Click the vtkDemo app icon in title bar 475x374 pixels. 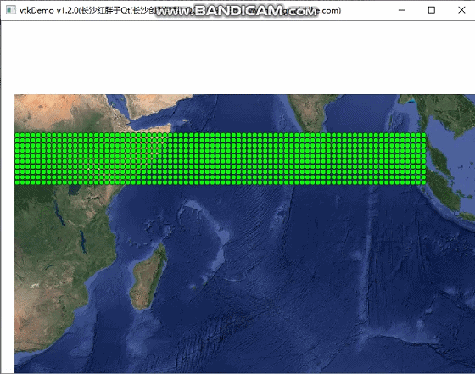[11, 10]
